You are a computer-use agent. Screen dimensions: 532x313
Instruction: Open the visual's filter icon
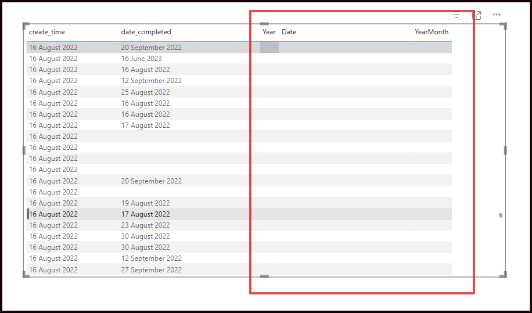click(x=456, y=15)
